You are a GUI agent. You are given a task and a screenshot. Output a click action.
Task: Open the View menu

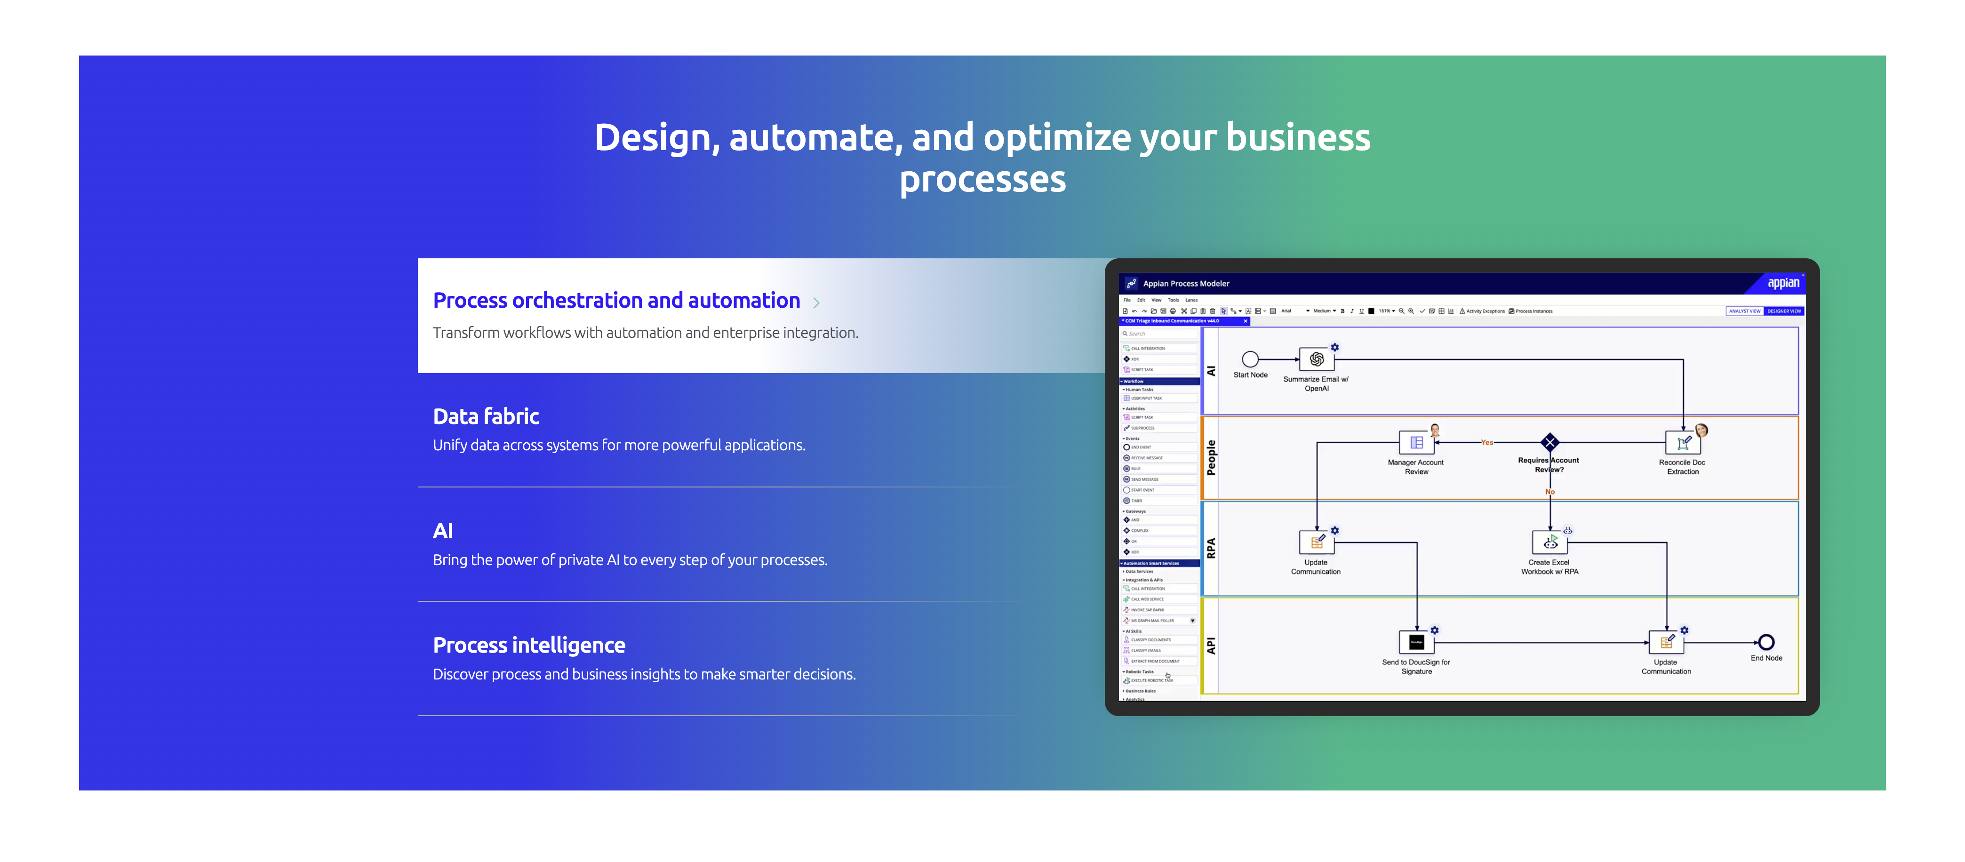(x=1157, y=301)
